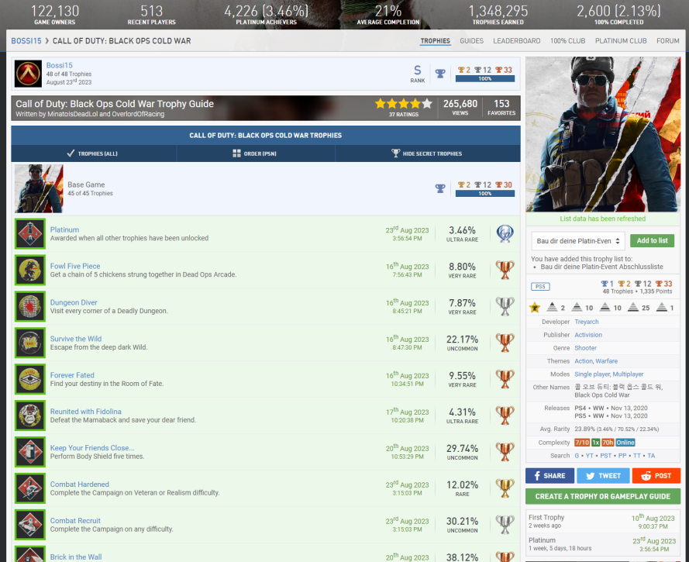The image size is (689, 562).
Task: Open the Bau dir deine Platin-Event list dropdown
Action: [x=577, y=241]
